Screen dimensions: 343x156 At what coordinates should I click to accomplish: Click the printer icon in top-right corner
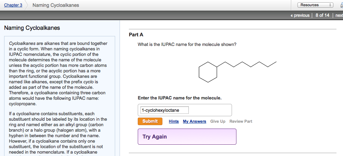[341, 5]
